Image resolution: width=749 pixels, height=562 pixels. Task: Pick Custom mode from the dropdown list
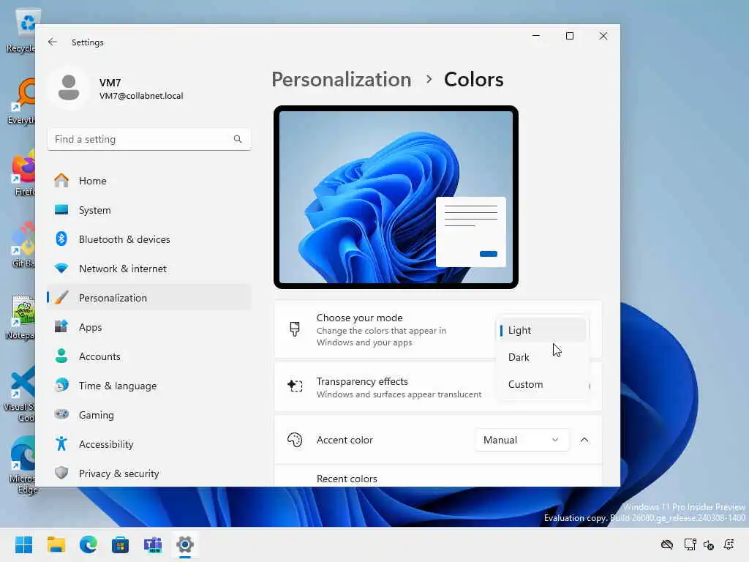542,384
